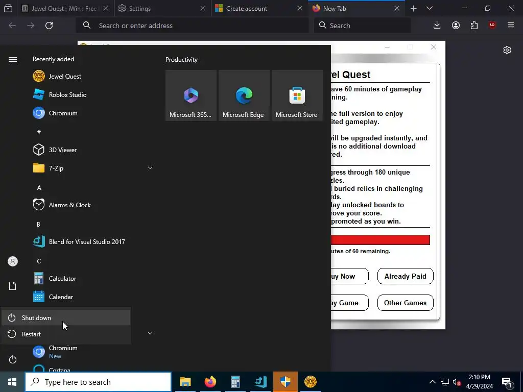Select Shut down power option

pos(66,317)
